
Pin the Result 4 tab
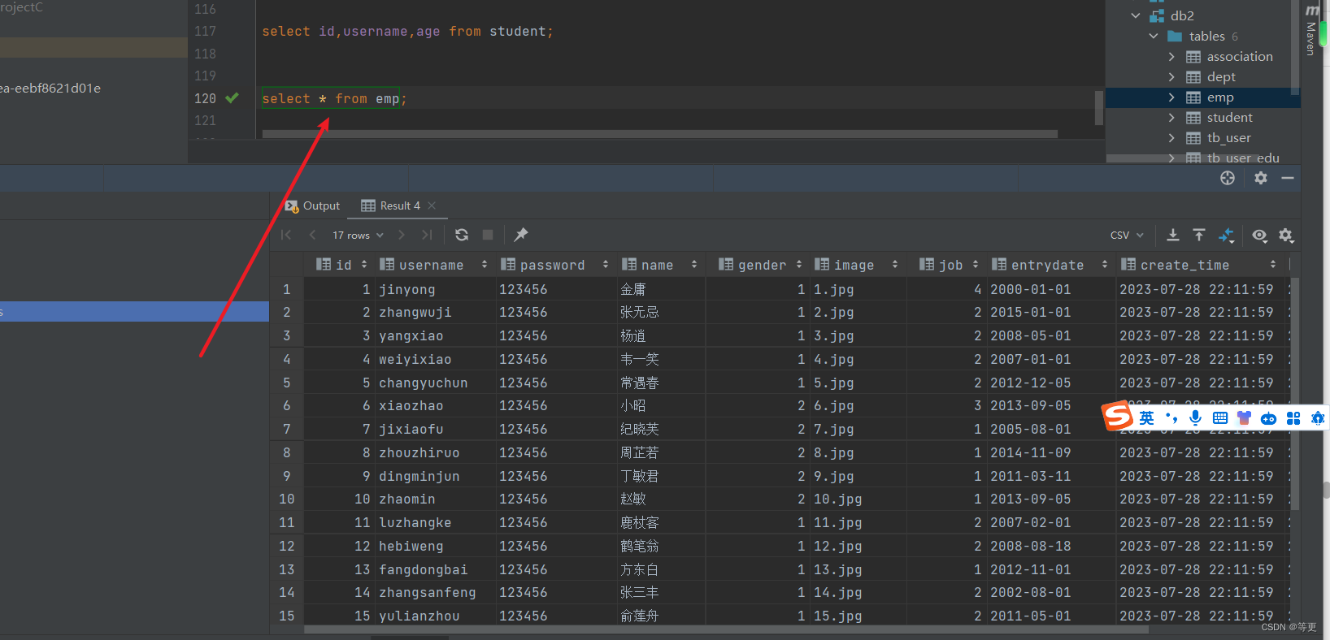click(521, 235)
